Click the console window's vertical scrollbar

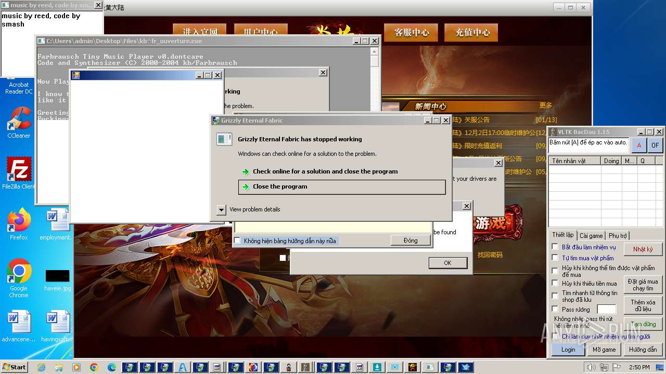374,125
